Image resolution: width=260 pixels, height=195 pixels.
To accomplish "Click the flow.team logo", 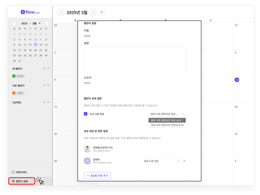I will point(30,12).
